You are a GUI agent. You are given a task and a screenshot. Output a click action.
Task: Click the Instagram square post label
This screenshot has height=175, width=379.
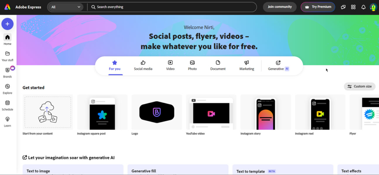91,134
